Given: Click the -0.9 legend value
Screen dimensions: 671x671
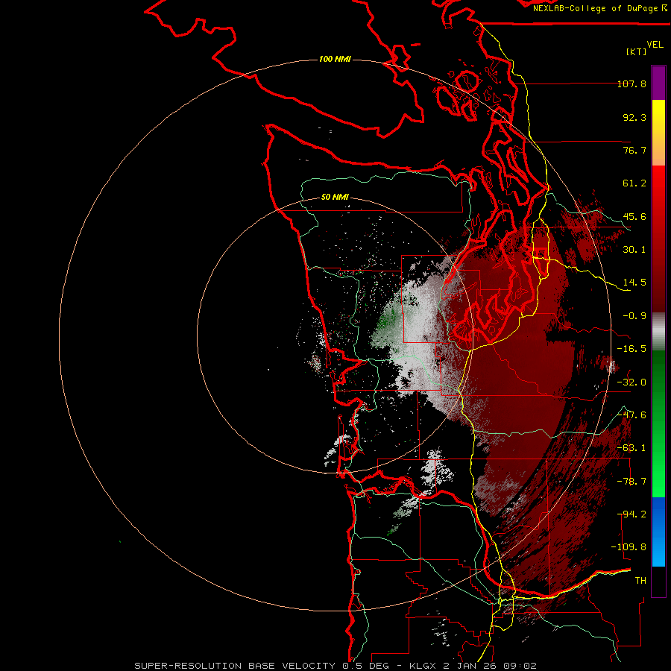Looking at the screenshot, I should 634,316.
